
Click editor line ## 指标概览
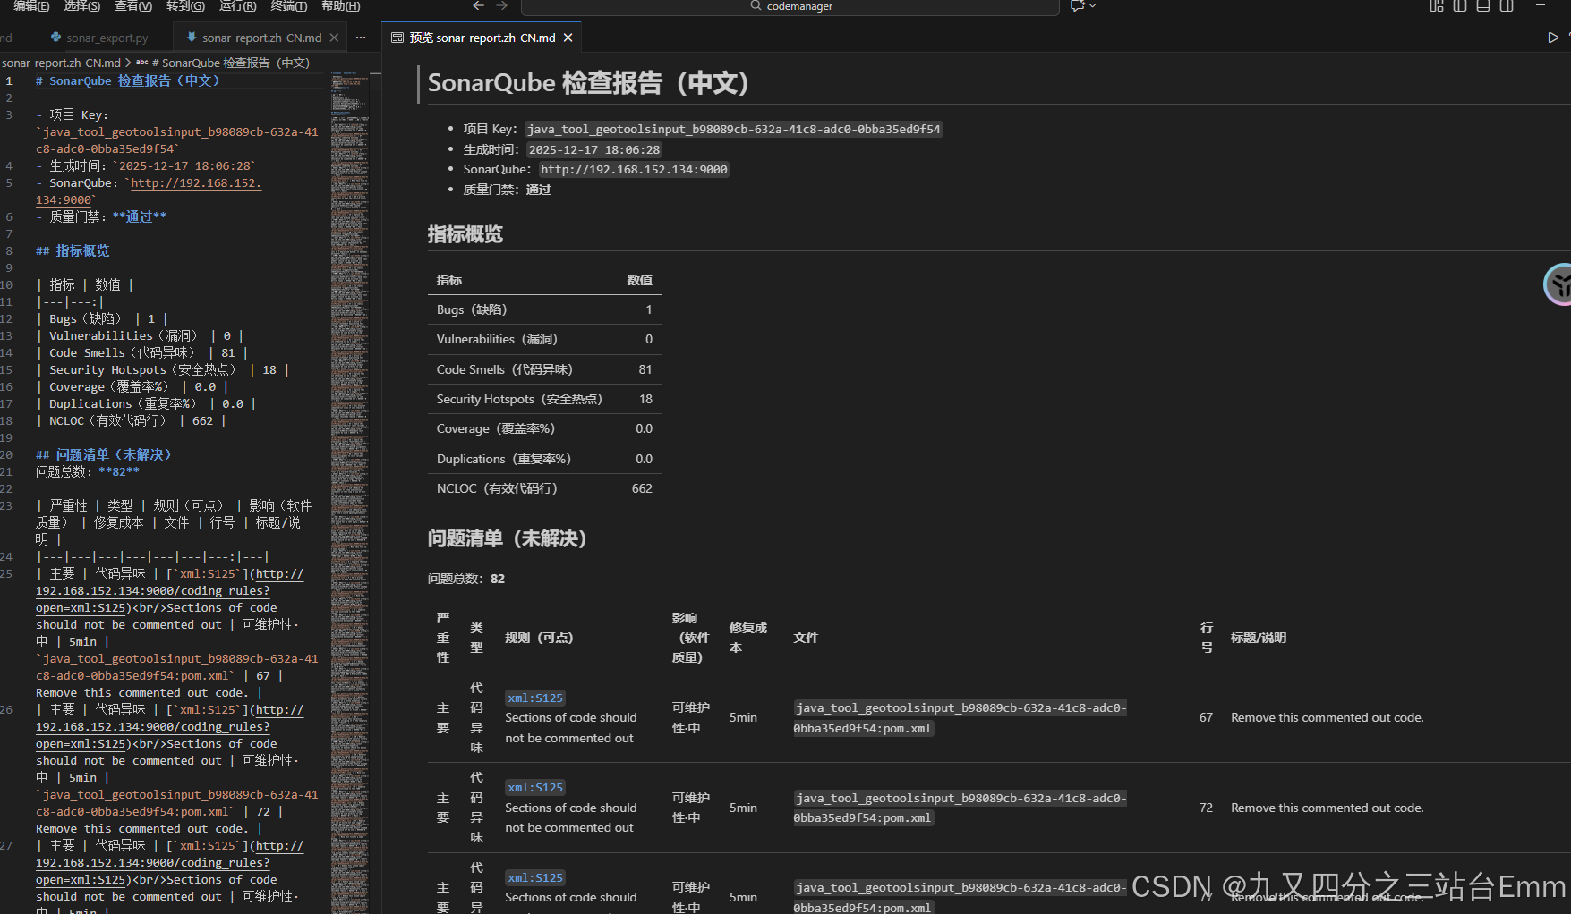[73, 250]
